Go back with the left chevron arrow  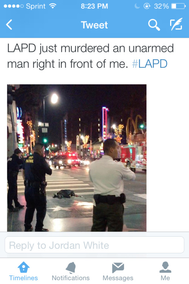point(9,25)
